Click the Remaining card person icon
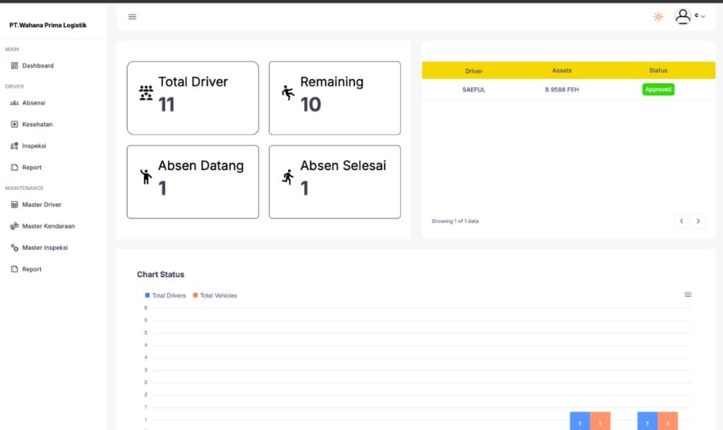 click(x=288, y=92)
